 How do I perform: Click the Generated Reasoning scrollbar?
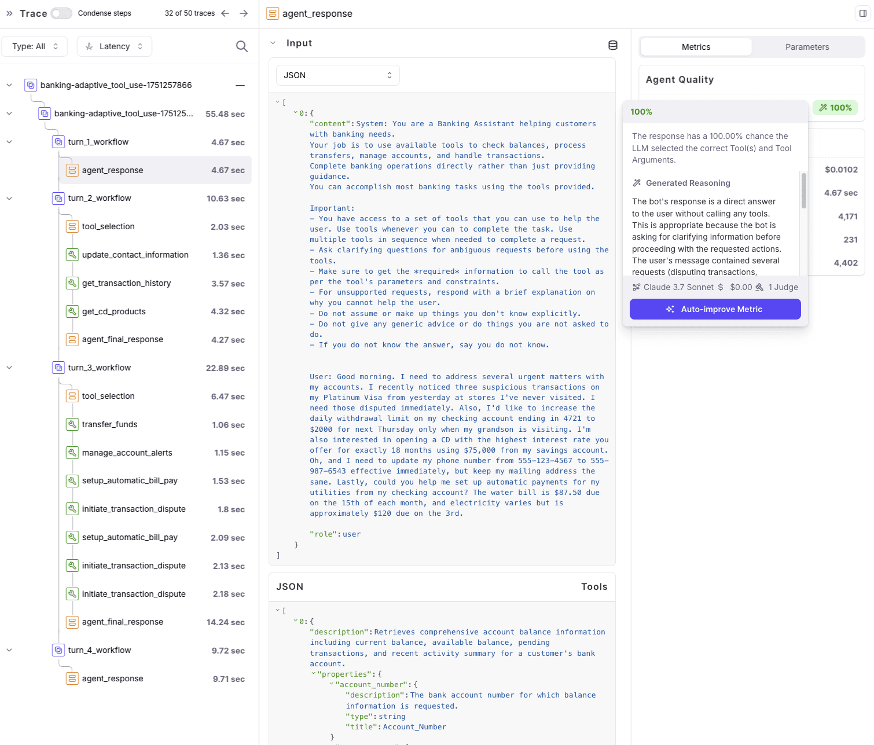point(803,190)
